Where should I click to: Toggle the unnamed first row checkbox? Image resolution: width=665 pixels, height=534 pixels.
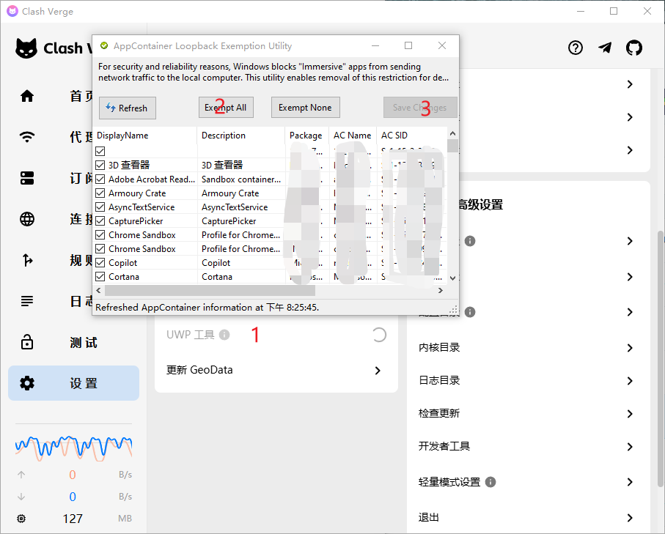click(x=100, y=151)
